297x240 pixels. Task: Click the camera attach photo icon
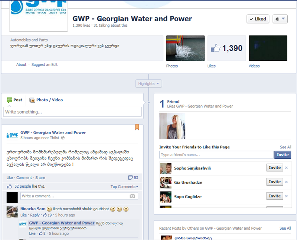coord(133,196)
